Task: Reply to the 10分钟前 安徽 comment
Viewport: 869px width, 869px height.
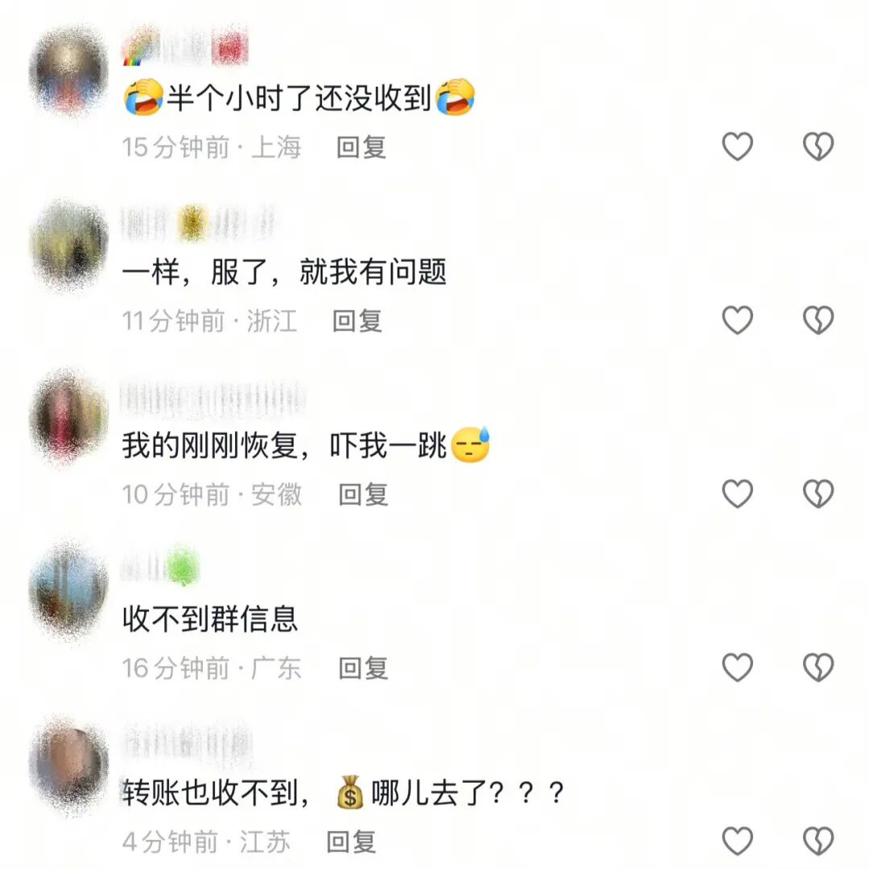Action: 363,494
